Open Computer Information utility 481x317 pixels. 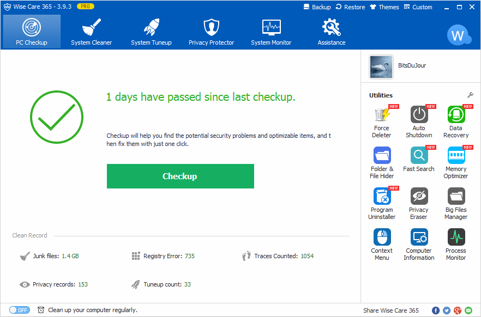click(419, 244)
